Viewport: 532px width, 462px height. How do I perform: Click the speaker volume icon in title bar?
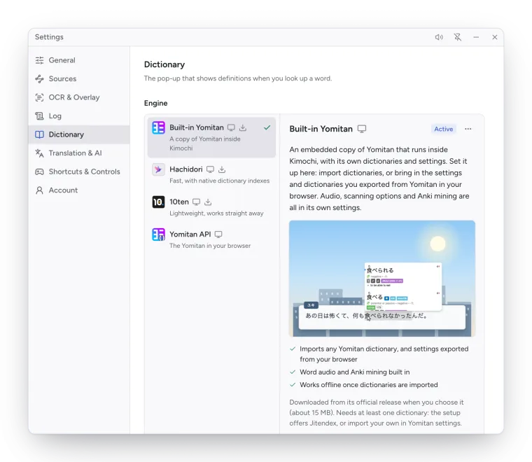pos(439,37)
